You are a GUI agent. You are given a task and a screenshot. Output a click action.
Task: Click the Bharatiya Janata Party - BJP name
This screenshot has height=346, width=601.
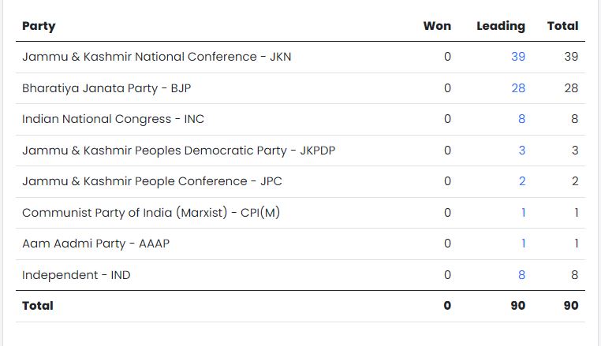pyautogui.click(x=106, y=88)
